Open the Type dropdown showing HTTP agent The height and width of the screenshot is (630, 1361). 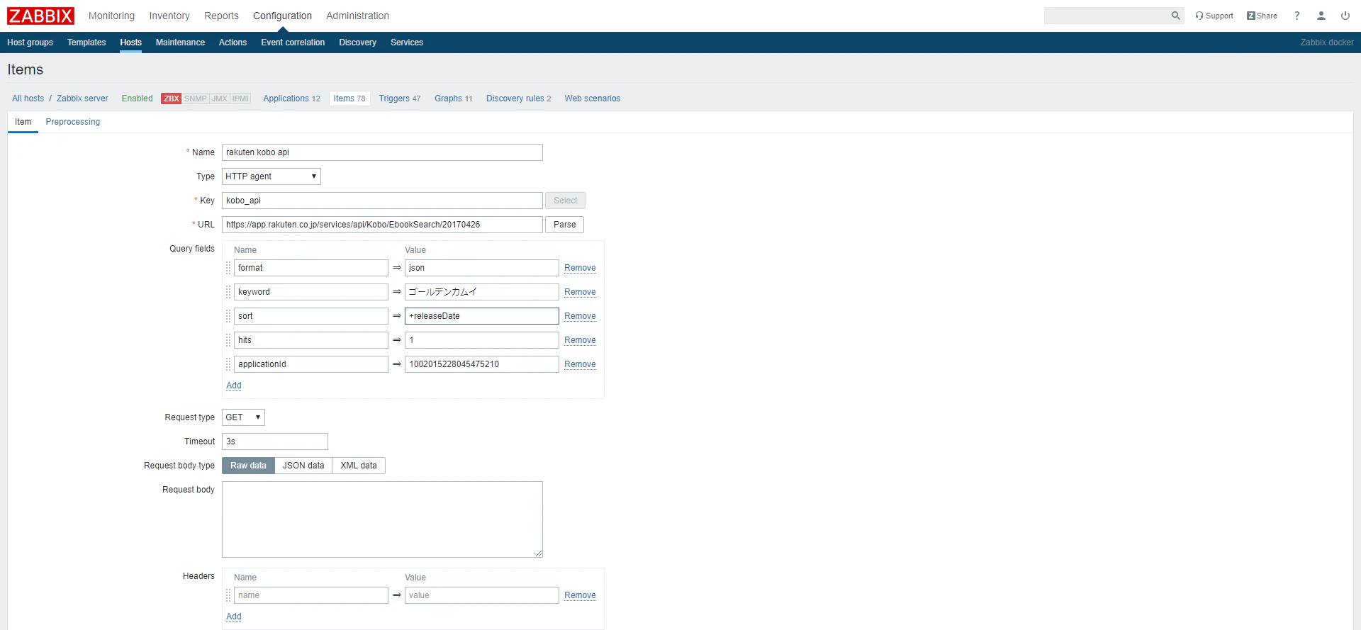(271, 176)
